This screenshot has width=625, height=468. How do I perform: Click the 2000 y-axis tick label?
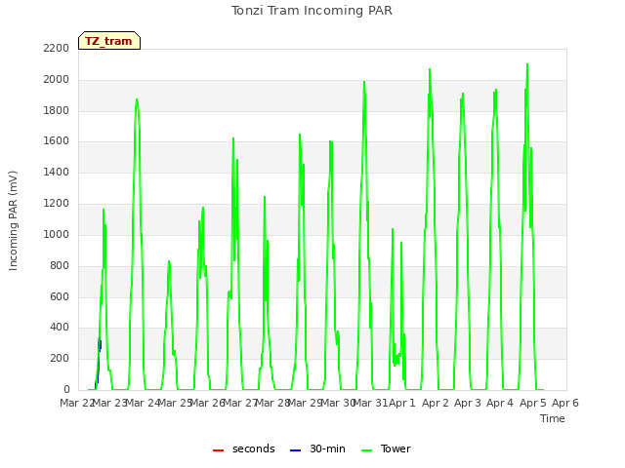click(x=57, y=80)
